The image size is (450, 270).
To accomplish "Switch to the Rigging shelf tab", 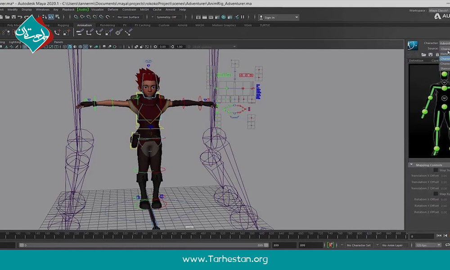I will [x=63, y=25].
